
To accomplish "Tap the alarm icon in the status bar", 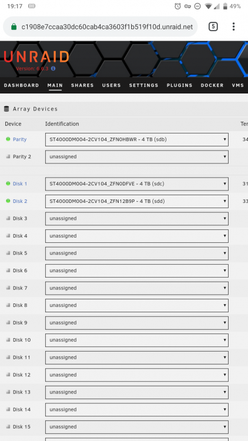I will click(177, 6).
